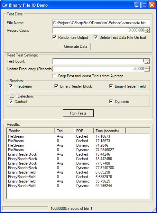Minimize the C# Binary File IO Demo window
This screenshot has width=157, height=213.
click(137, 5)
